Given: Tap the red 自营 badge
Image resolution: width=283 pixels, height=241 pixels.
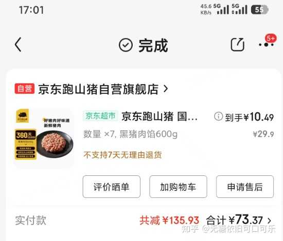Looking at the screenshot, I should click(x=25, y=89).
